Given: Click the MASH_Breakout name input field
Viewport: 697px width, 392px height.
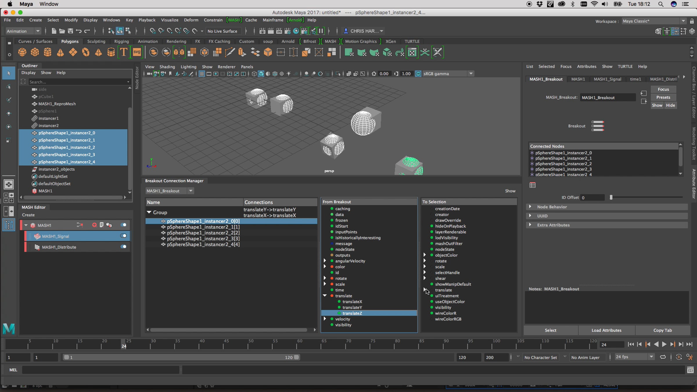Looking at the screenshot, I should pyautogui.click(x=608, y=98).
